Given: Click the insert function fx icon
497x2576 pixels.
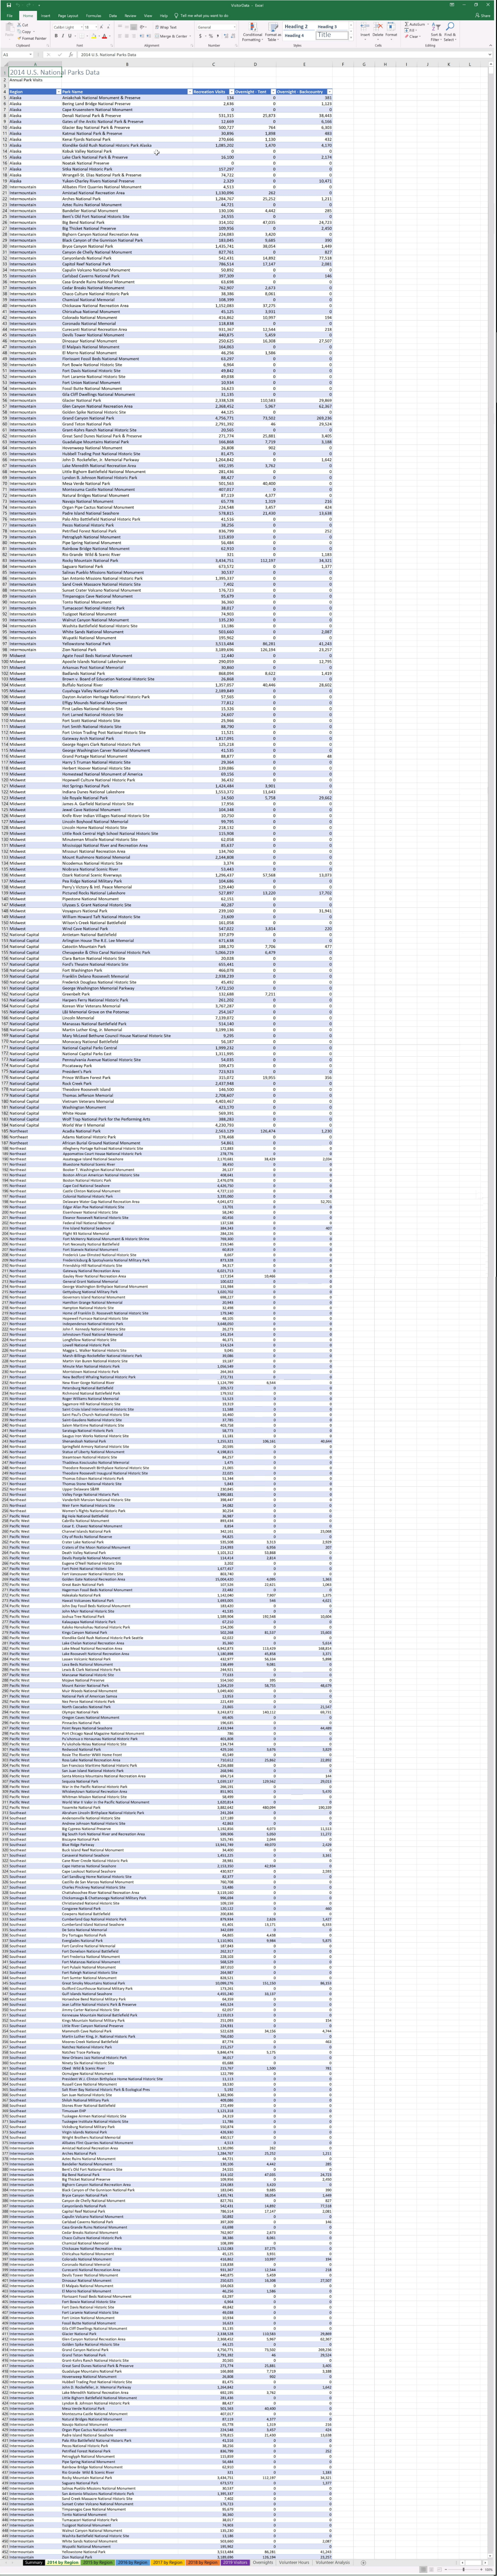Looking at the screenshot, I should coord(71,54).
